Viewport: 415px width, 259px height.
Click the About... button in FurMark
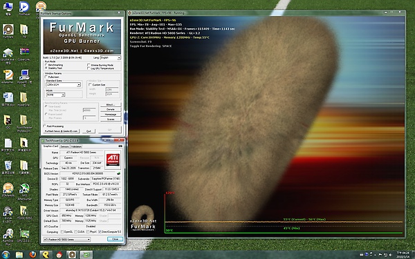(111, 105)
